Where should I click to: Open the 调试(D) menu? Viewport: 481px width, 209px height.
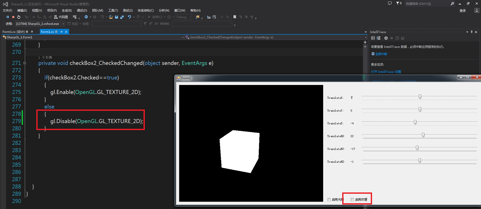point(82,10)
